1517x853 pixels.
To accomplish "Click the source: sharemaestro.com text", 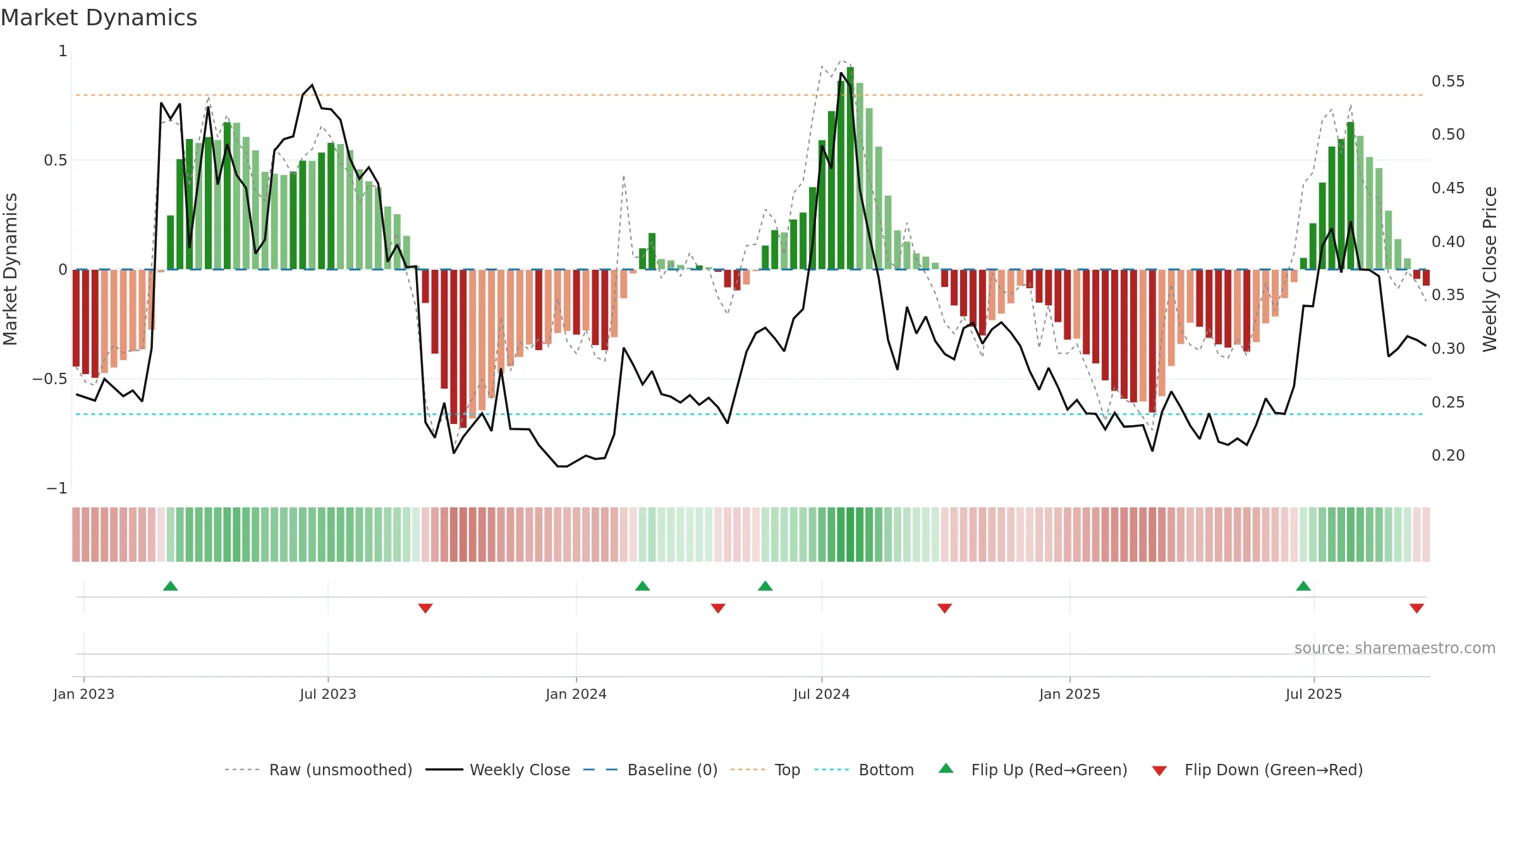I will pos(1395,648).
